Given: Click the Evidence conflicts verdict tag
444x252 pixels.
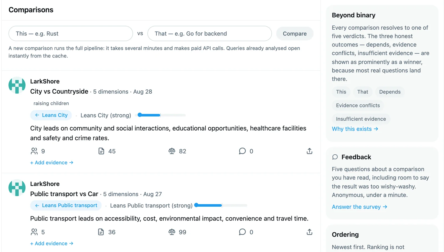Looking at the screenshot, I should click(358, 105).
